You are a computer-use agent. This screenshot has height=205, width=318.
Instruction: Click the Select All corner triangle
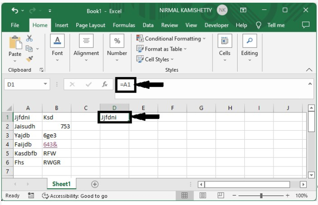click(x=9, y=108)
